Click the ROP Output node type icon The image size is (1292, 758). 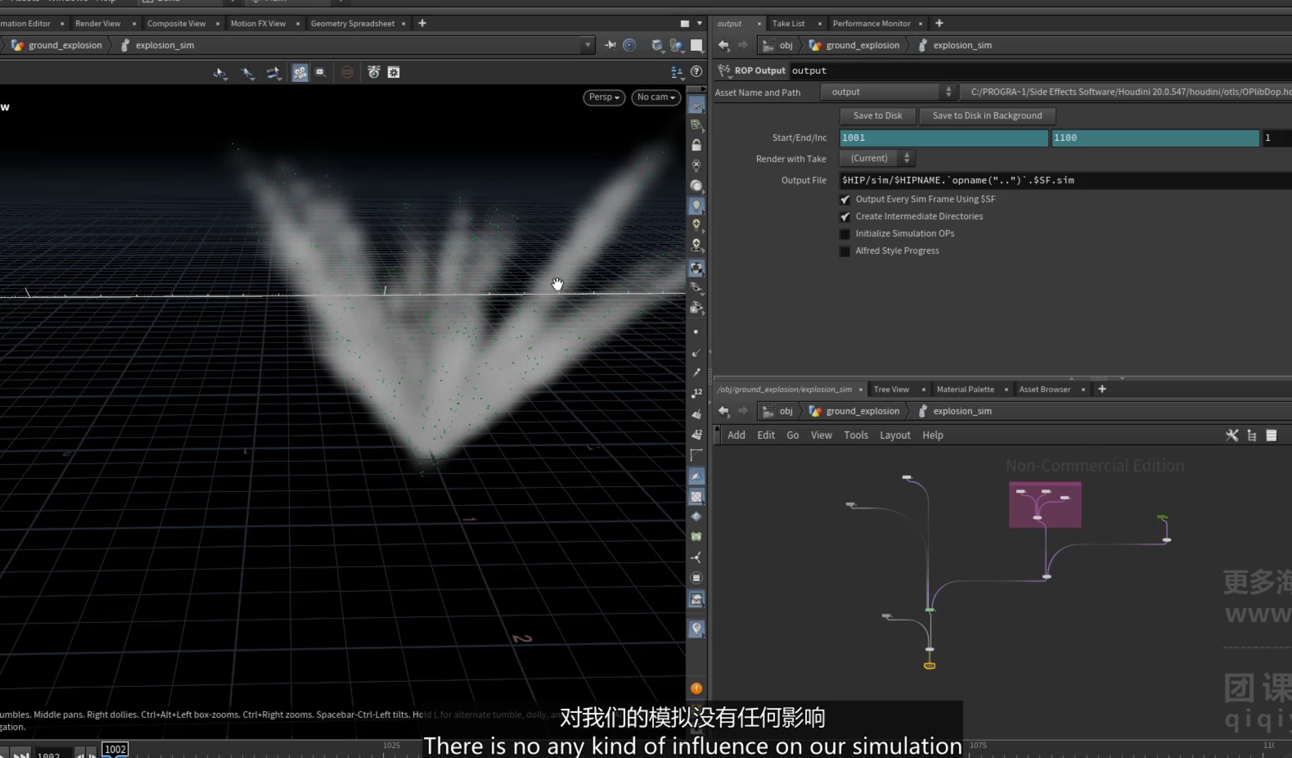tap(723, 70)
